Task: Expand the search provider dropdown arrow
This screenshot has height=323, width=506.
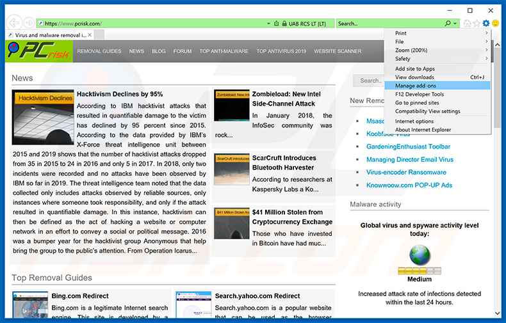Action: [455, 23]
